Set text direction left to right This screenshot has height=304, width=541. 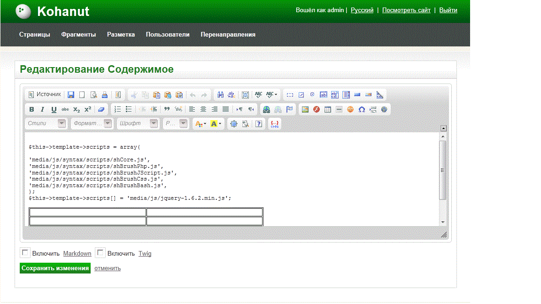pyautogui.click(x=240, y=109)
